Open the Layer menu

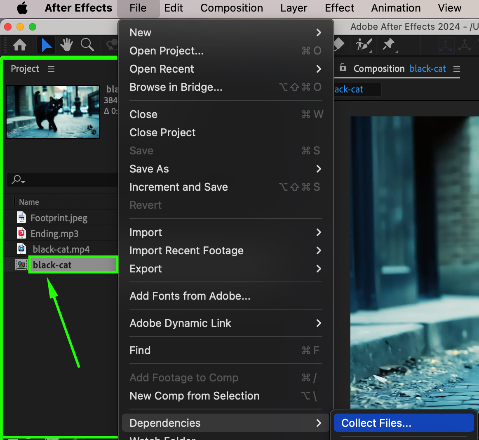[294, 8]
